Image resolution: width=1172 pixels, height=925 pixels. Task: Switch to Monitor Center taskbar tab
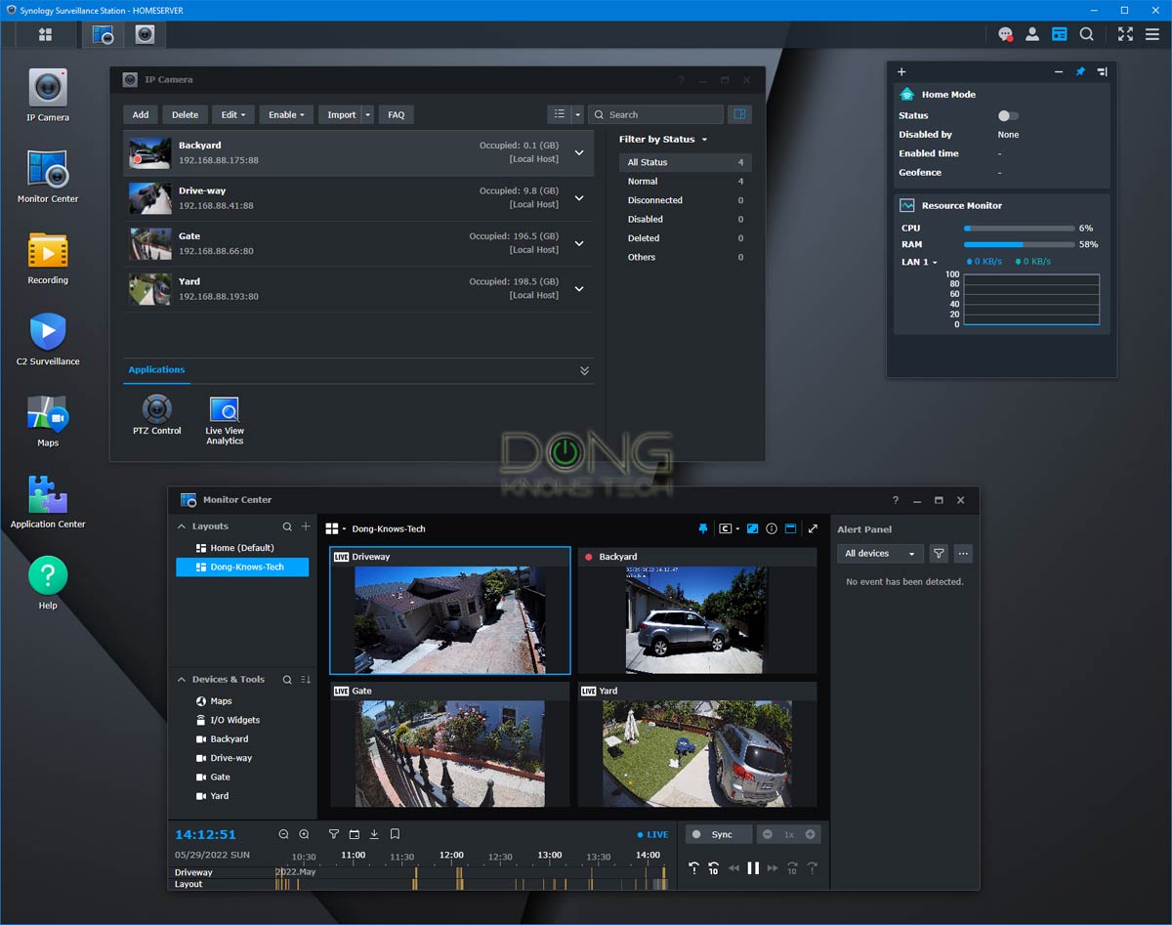[x=103, y=34]
